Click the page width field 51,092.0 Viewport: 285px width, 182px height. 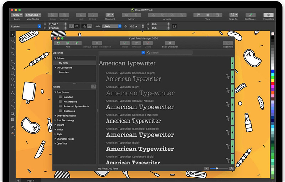(x=56, y=24)
